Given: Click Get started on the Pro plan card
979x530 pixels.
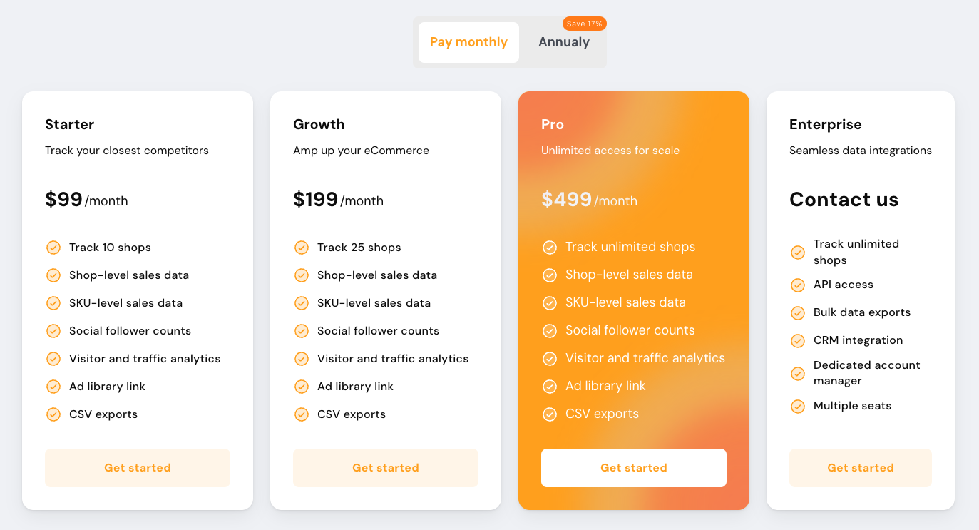Looking at the screenshot, I should (633, 468).
